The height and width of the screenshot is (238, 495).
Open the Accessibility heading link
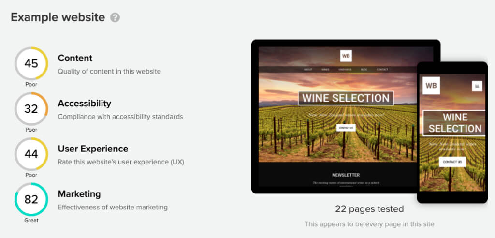(x=84, y=104)
